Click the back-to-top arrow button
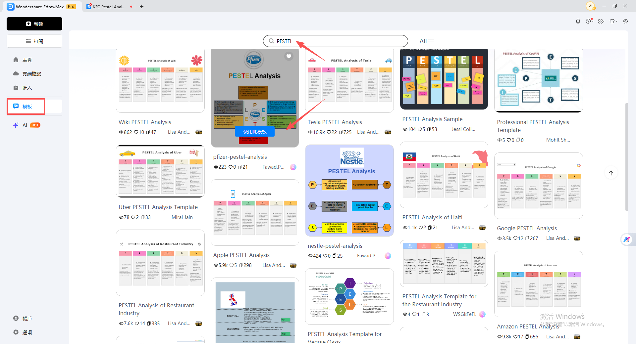Screen dimensions: 636x344 tap(611, 172)
